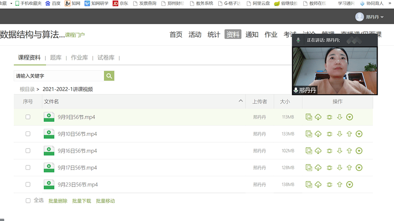This screenshot has width=394, height=221.
Task: Open the 作业 nav item
Action: [x=271, y=34]
